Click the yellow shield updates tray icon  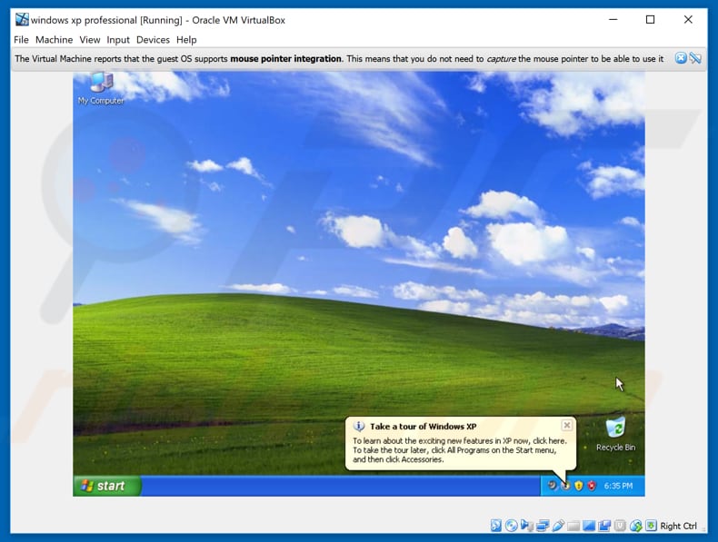[579, 486]
